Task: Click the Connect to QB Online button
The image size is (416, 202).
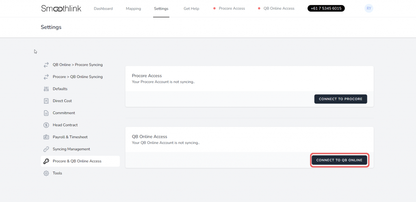Action: (339, 160)
